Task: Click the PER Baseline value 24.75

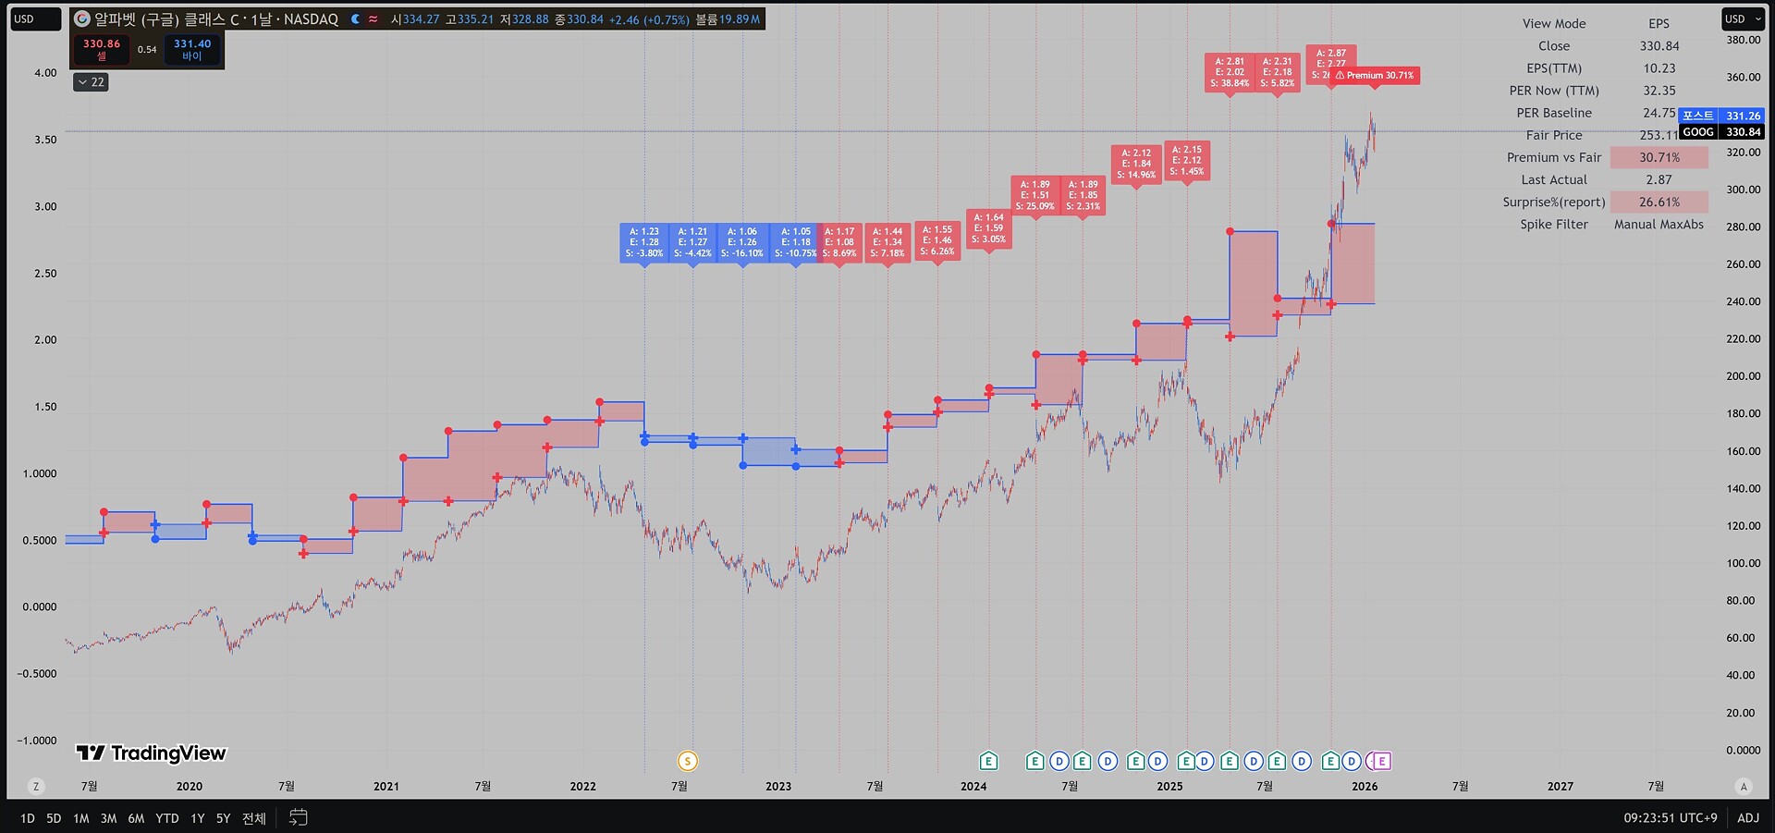Action: click(1659, 113)
